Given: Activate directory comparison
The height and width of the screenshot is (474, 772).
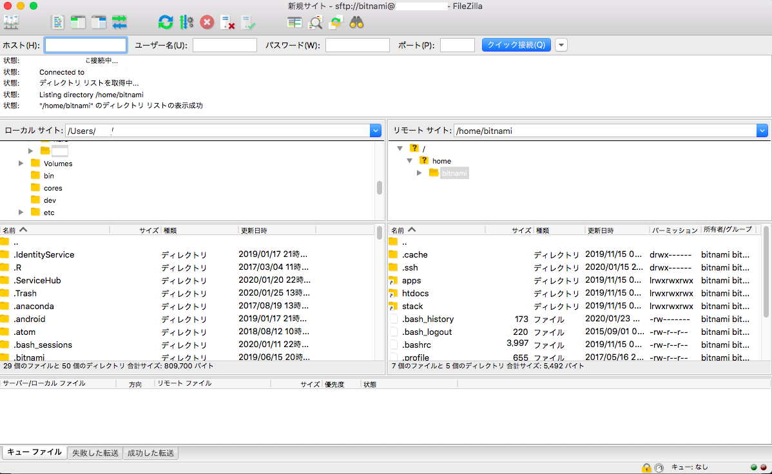Looking at the screenshot, I should (294, 22).
